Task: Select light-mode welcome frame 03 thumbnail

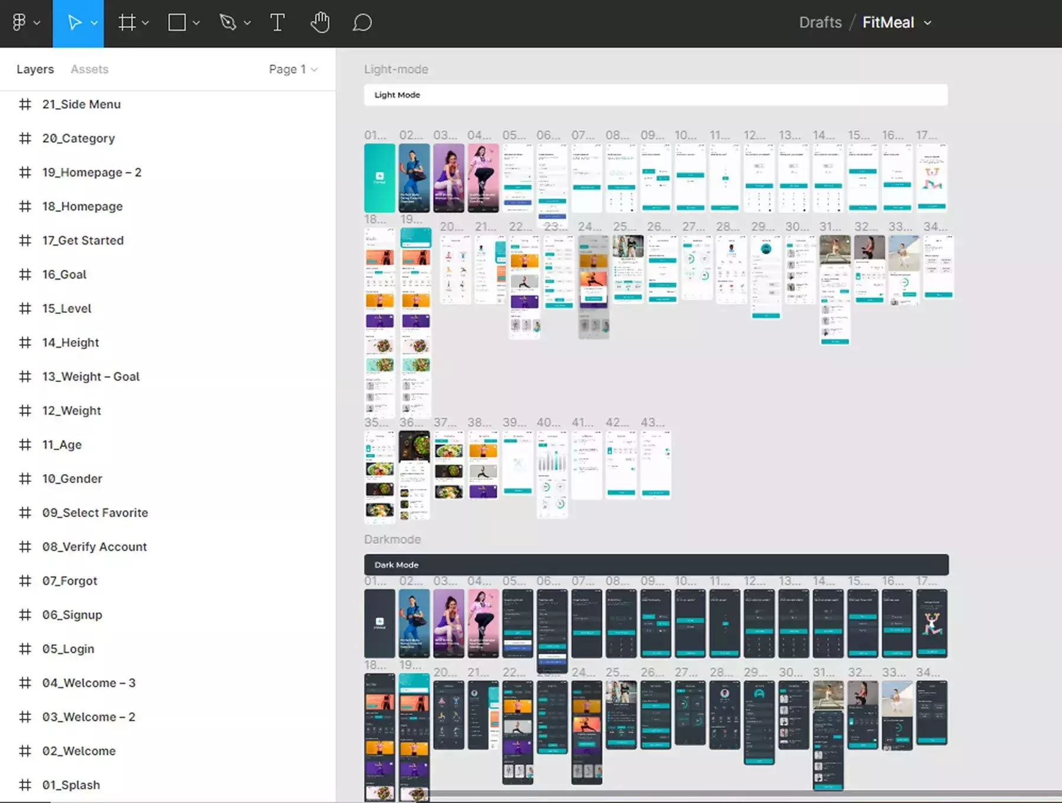Action: tap(448, 178)
